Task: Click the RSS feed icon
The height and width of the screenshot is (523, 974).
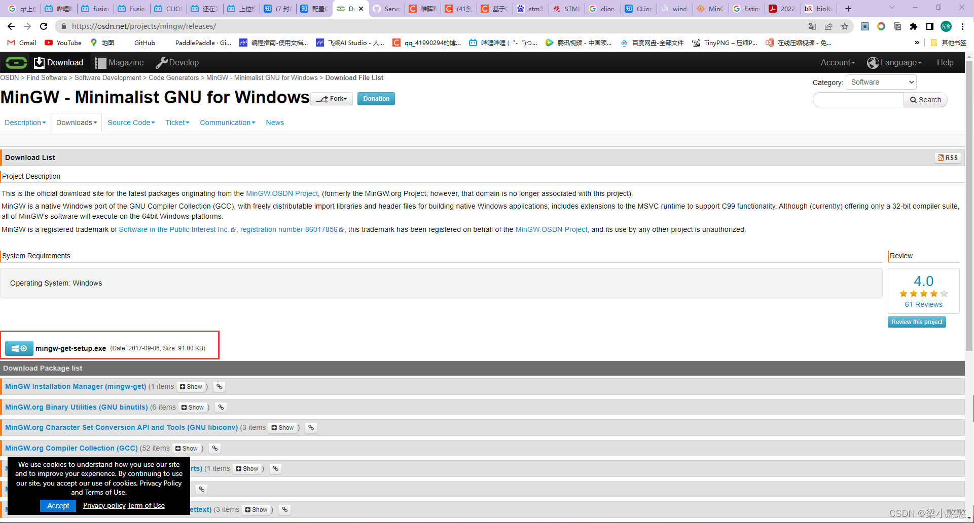Action: click(948, 157)
